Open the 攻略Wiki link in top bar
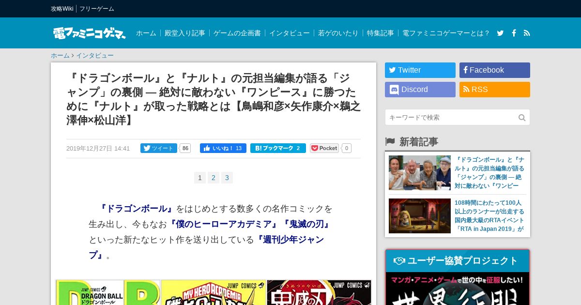 click(x=62, y=9)
